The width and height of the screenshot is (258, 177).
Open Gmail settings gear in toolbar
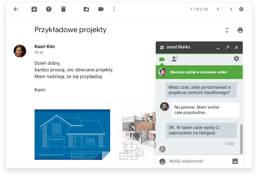click(241, 9)
